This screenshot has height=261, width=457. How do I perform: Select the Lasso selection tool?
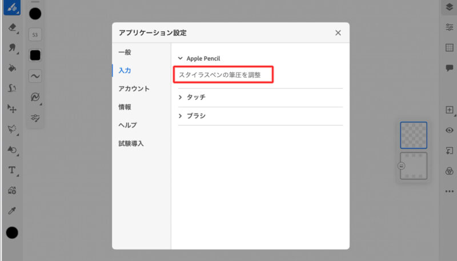coord(12,129)
